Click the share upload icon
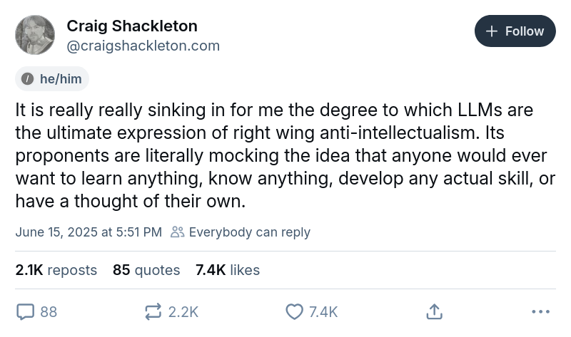This screenshot has width=571, height=337. point(435,311)
